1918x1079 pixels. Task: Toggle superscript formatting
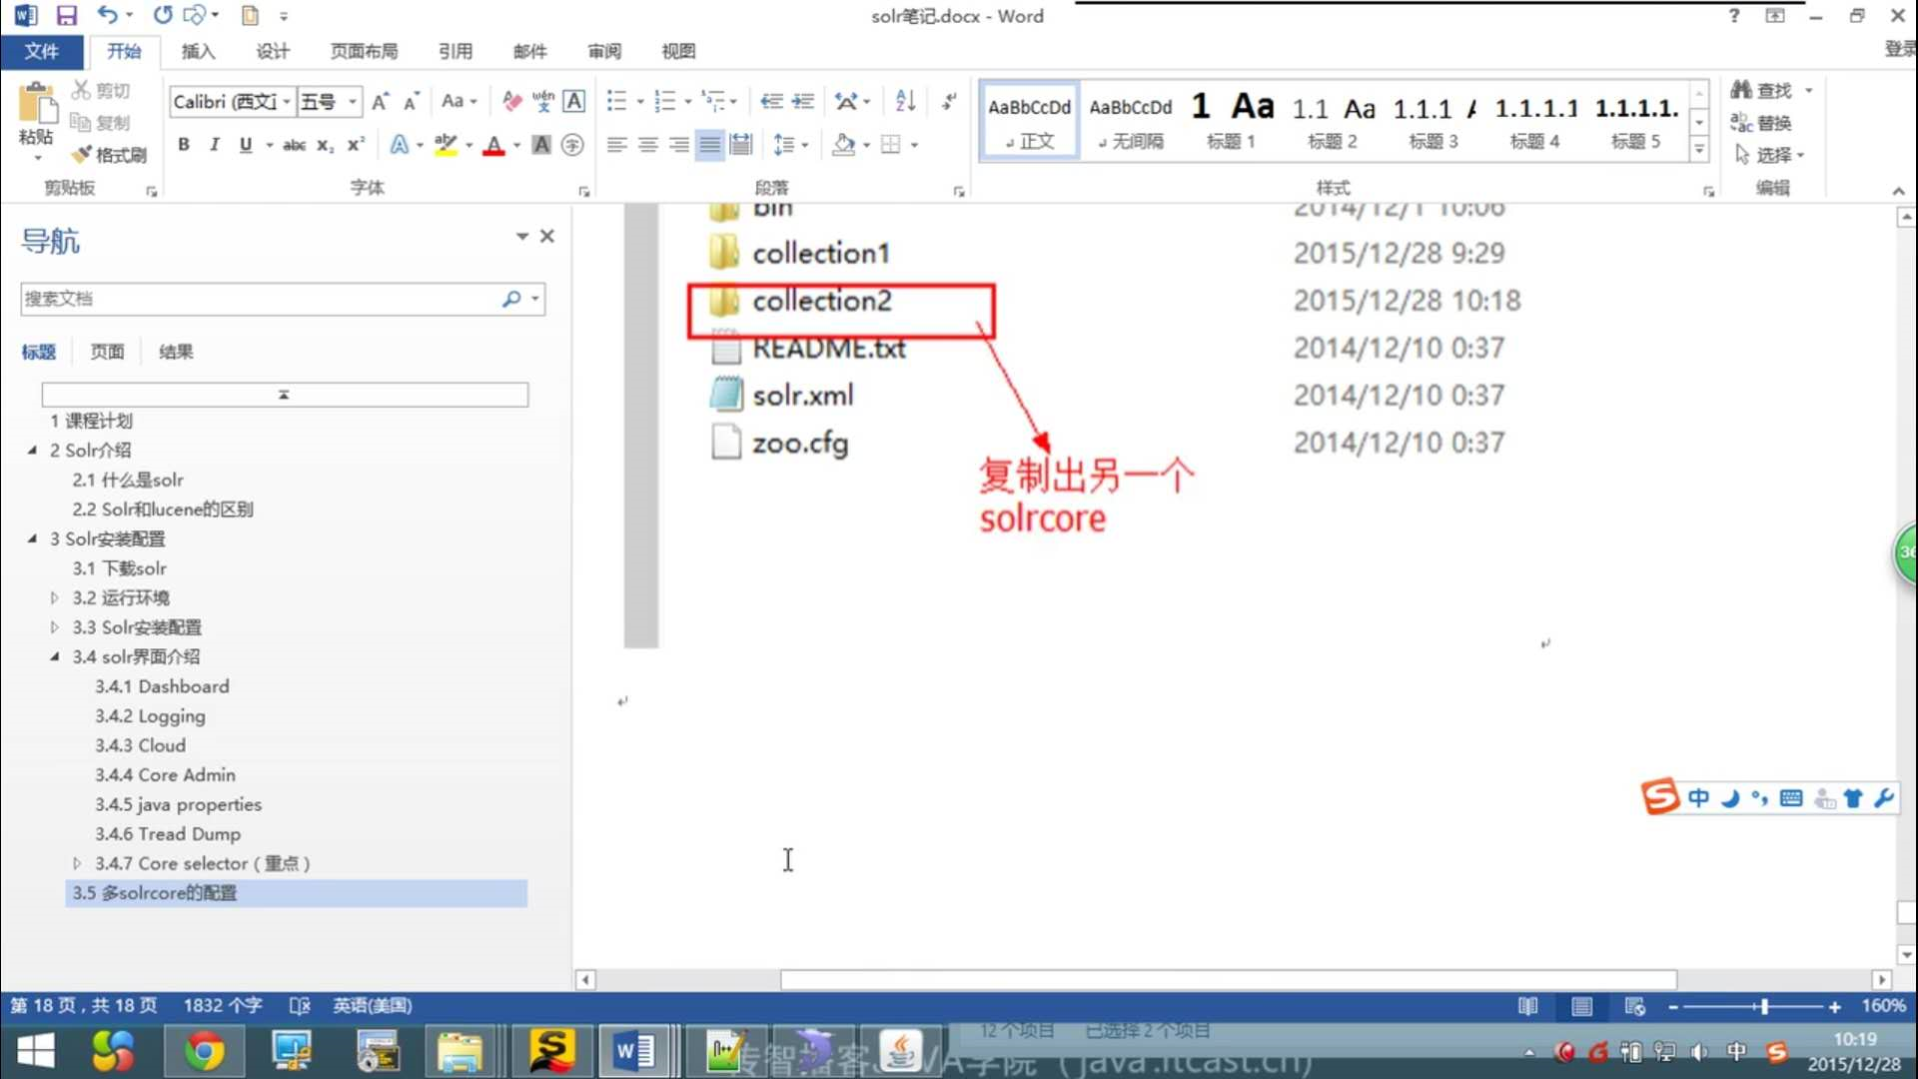356,145
